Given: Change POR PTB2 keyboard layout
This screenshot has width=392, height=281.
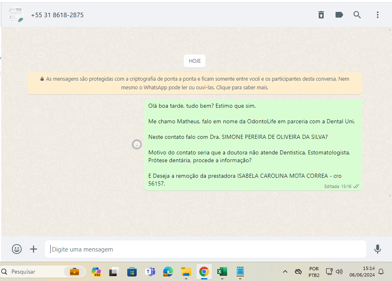Looking at the screenshot, I should [x=314, y=272].
